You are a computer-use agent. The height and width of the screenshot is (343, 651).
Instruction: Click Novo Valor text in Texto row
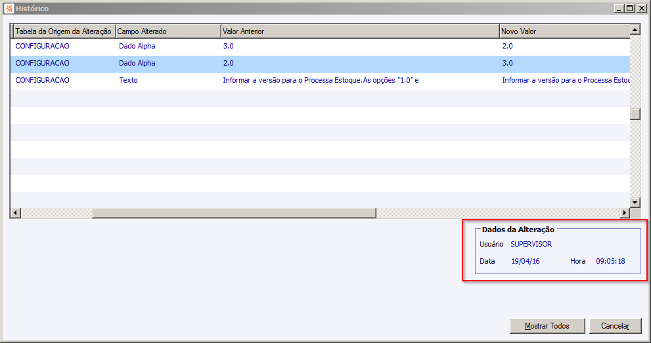566,80
